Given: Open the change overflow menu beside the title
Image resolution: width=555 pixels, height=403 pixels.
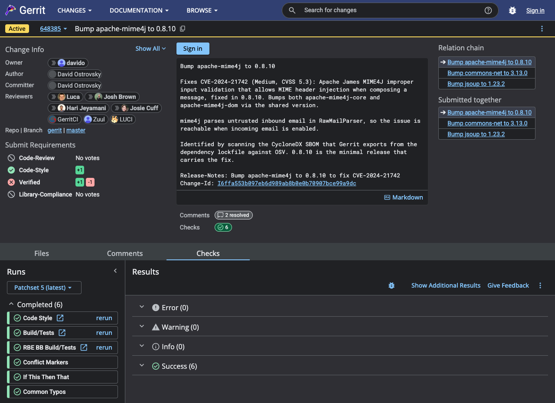Looking at the screenshot, I should point(542,29).
